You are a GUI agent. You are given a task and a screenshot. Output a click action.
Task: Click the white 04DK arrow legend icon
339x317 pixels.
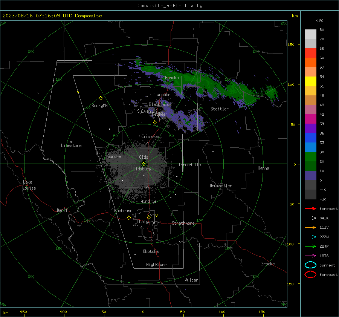tap(310, 218)
